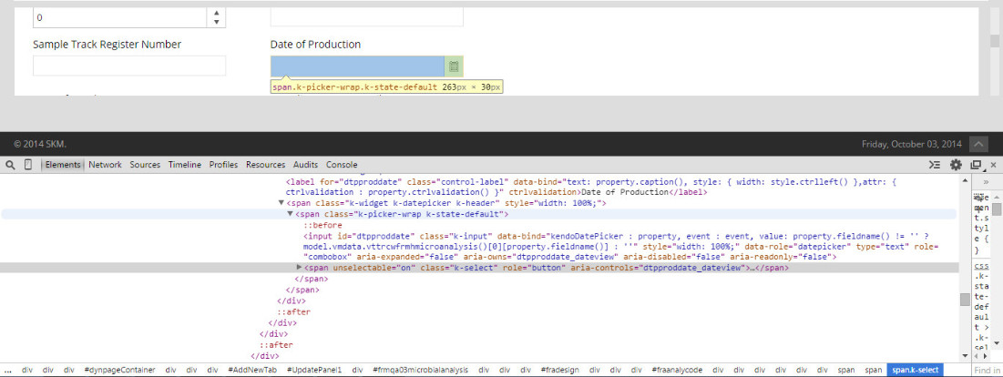
Task: Select the #AddNewTab breadcrumb
Action: tap(252, 370)
